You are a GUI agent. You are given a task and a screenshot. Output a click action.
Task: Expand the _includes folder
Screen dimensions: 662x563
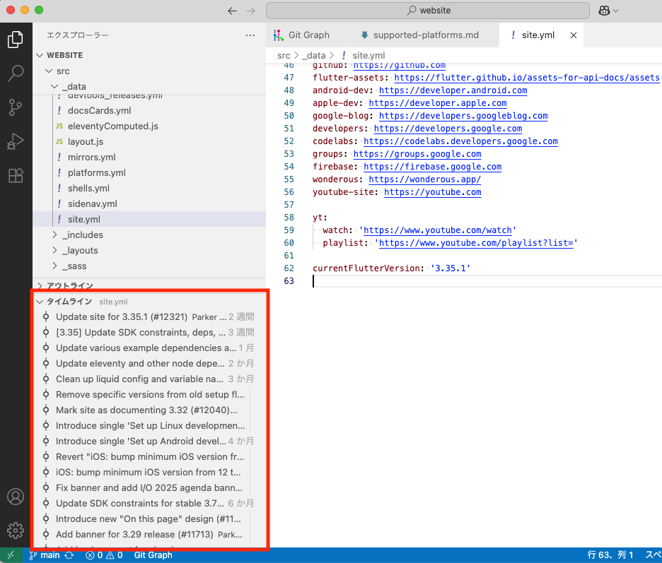click(x=54, y=235)
